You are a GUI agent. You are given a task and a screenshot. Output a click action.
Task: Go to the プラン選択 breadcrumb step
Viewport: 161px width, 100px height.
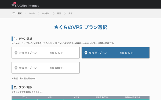coord(17,13)
